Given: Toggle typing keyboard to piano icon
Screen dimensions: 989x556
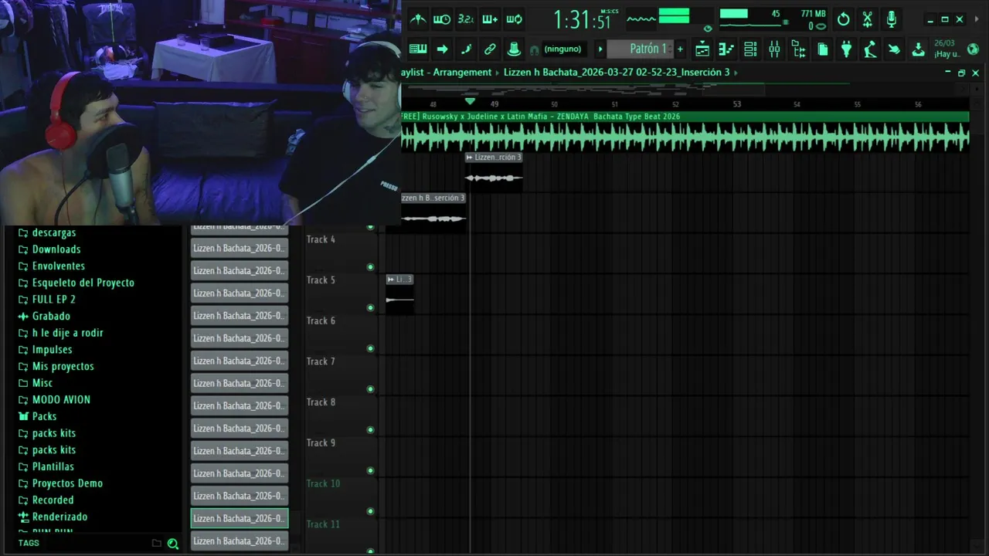Looking at the screenshot, I should point(418,49).
